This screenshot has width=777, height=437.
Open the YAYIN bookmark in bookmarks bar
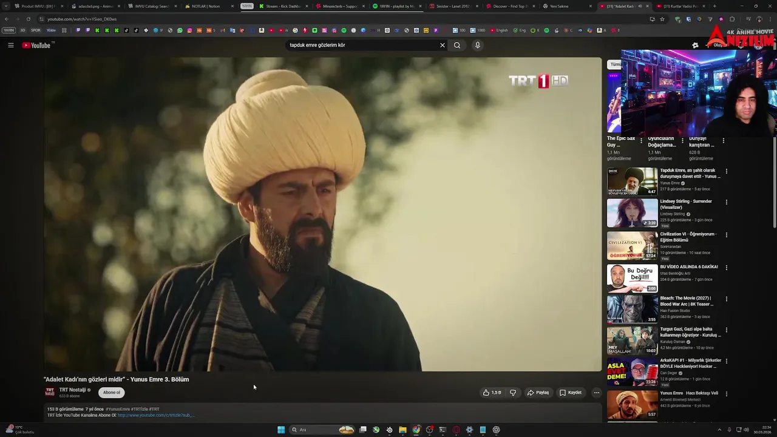(x=8, y=30)
